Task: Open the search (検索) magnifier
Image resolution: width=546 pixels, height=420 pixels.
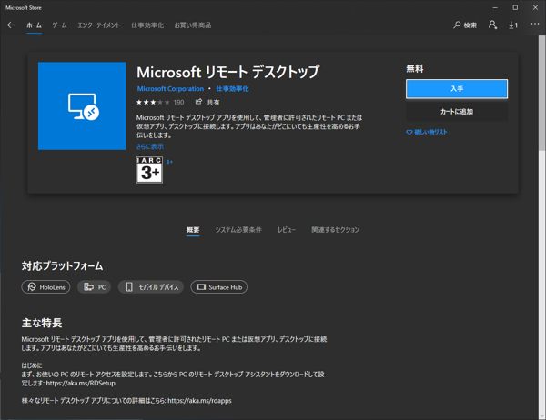Action: point(465,25)
